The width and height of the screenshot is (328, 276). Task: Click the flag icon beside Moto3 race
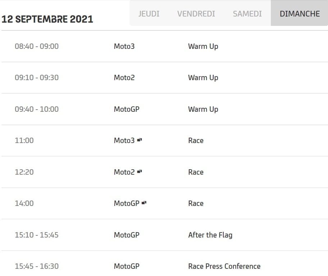pyautogui.click(x=140, y=140)
